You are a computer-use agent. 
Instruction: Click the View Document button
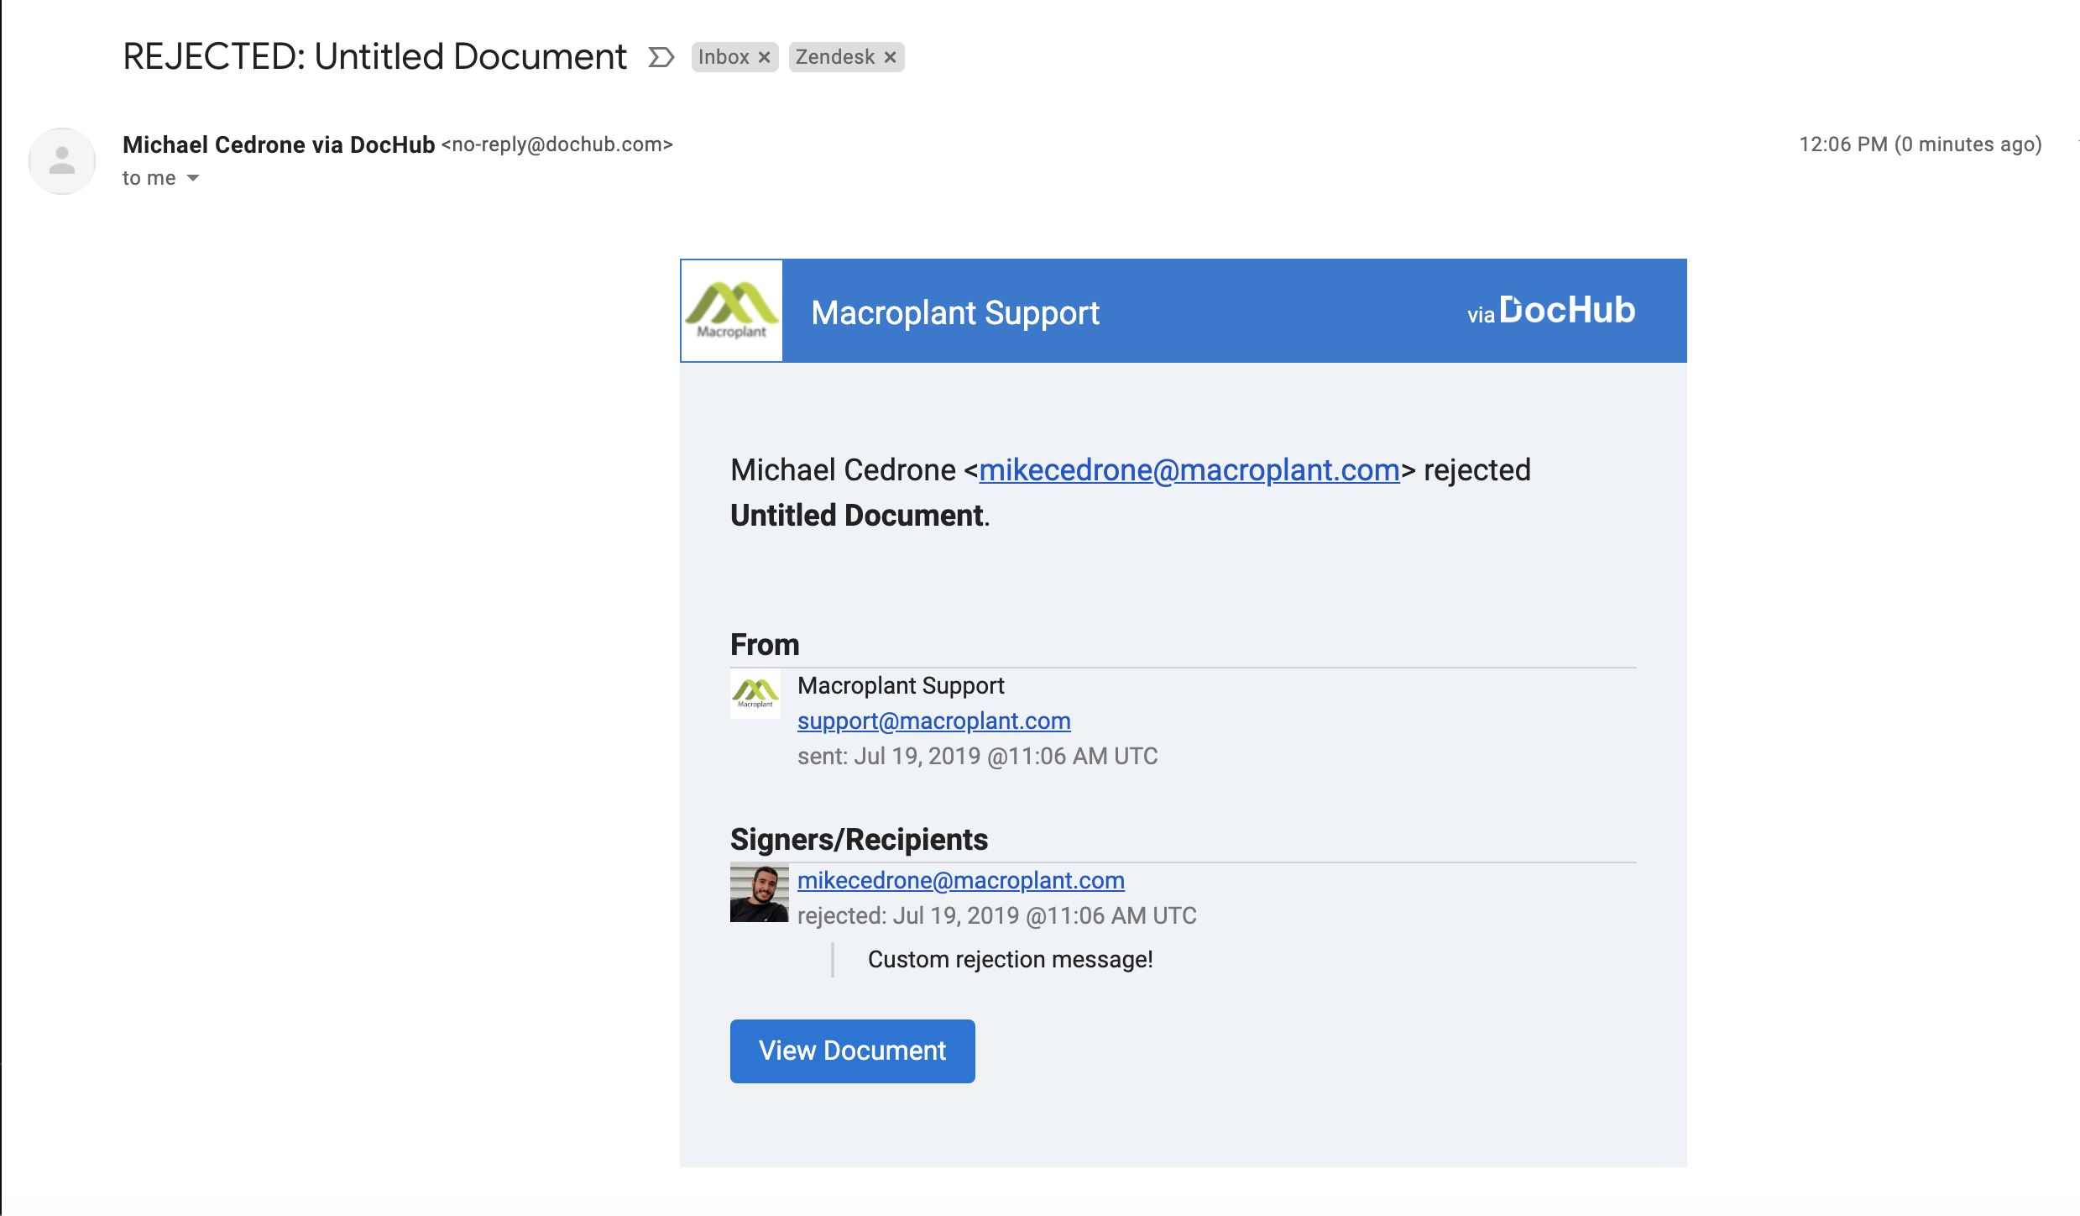853,1051
